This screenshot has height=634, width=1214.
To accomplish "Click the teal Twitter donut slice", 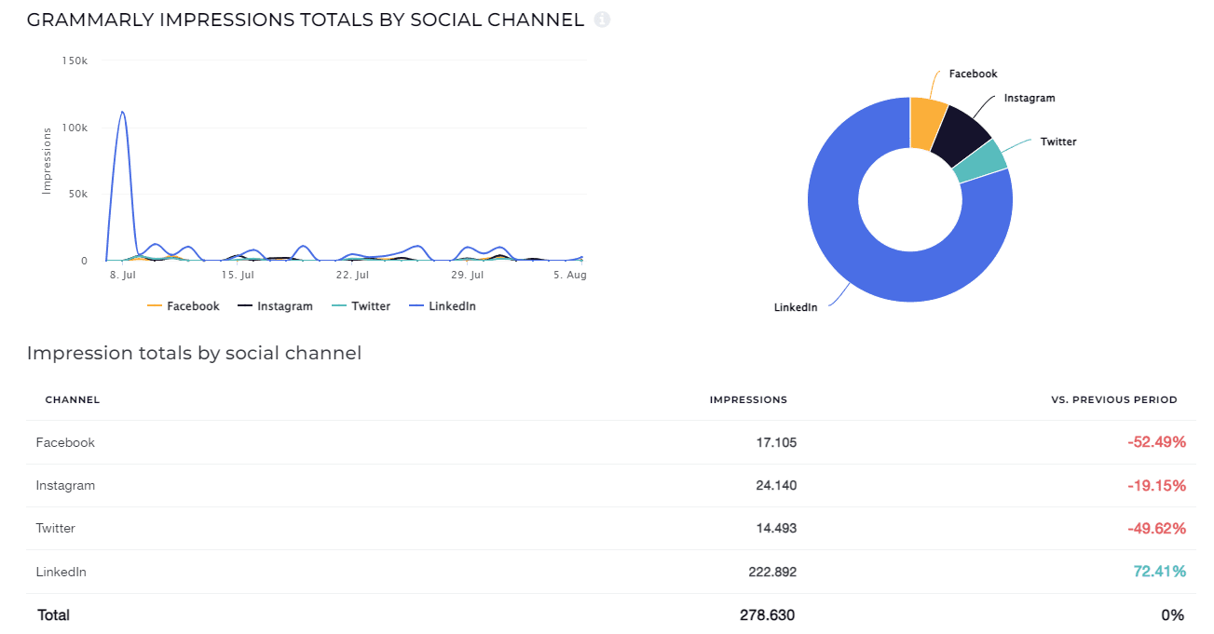I will point(983,162).
